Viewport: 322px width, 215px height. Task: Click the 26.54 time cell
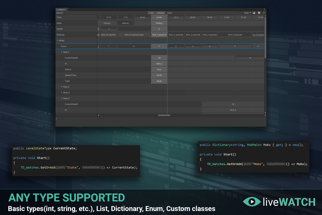tap(210, 17)
